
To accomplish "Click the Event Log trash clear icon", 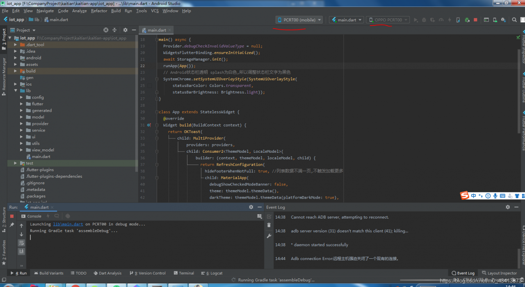I will click(x=269, y=225).
